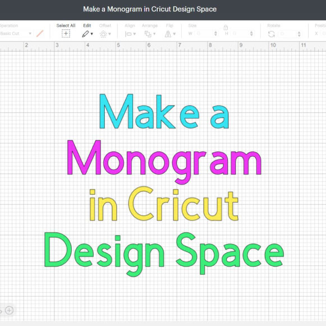Click the page title "Make a Monogram in Cricut Design Space"
The width and height of the screenshot is (326, 326).
pos(150,9)
